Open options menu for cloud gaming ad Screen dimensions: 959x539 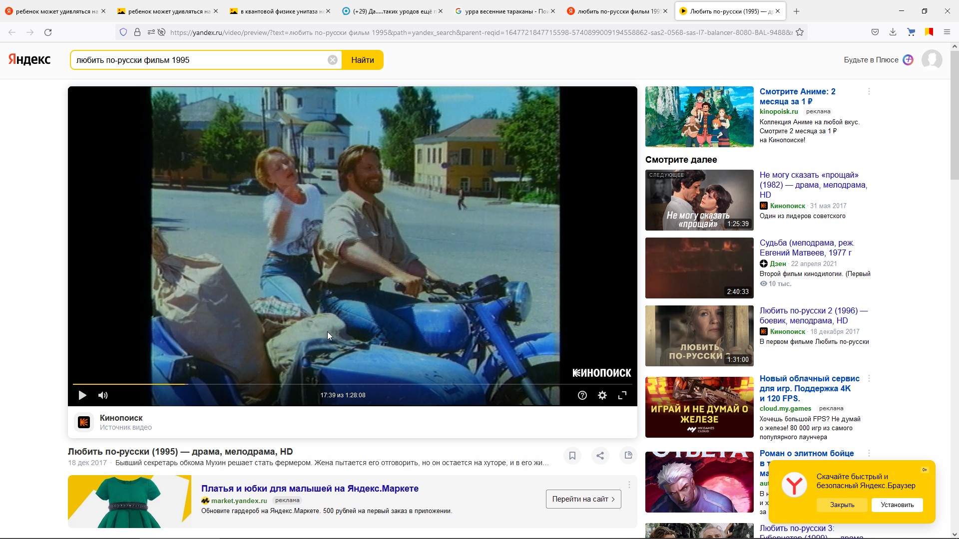point(869,379)
